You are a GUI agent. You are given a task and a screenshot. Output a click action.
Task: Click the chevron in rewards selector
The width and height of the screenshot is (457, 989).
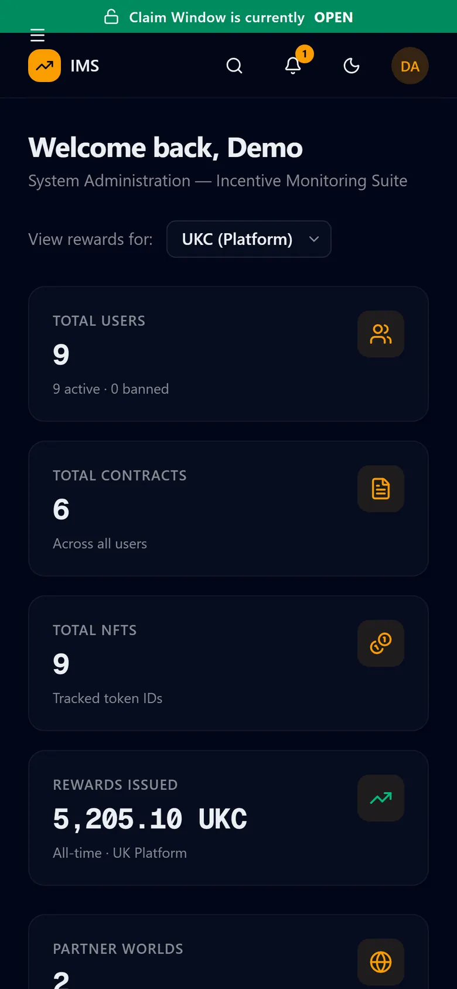click(x=314, y=239)
